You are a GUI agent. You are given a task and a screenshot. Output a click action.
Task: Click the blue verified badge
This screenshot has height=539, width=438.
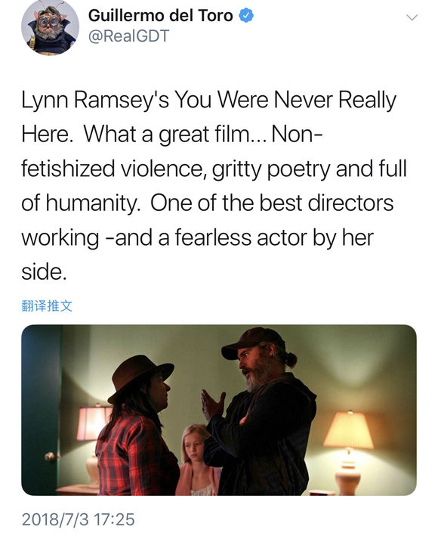click(246, 15)
